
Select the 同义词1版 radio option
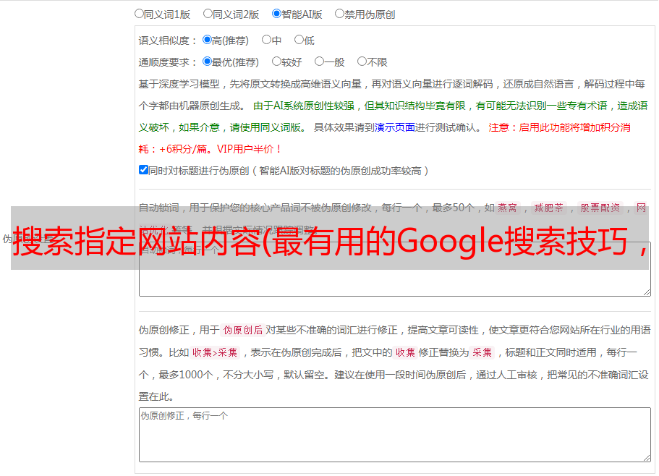tap(139, 14)
